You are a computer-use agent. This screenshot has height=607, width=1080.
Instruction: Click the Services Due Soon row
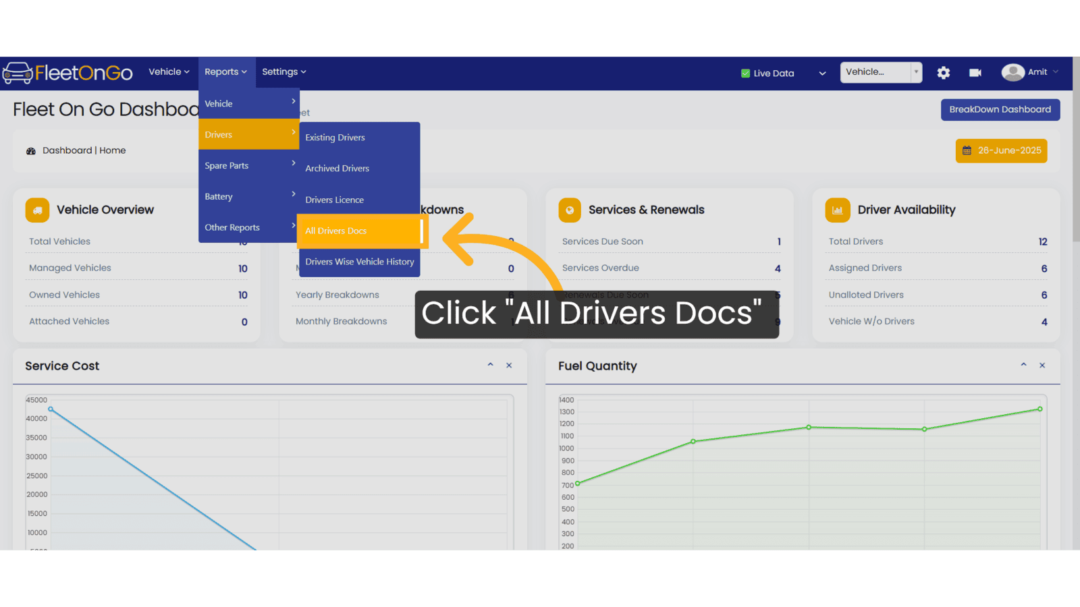click(x=671, y=241)
